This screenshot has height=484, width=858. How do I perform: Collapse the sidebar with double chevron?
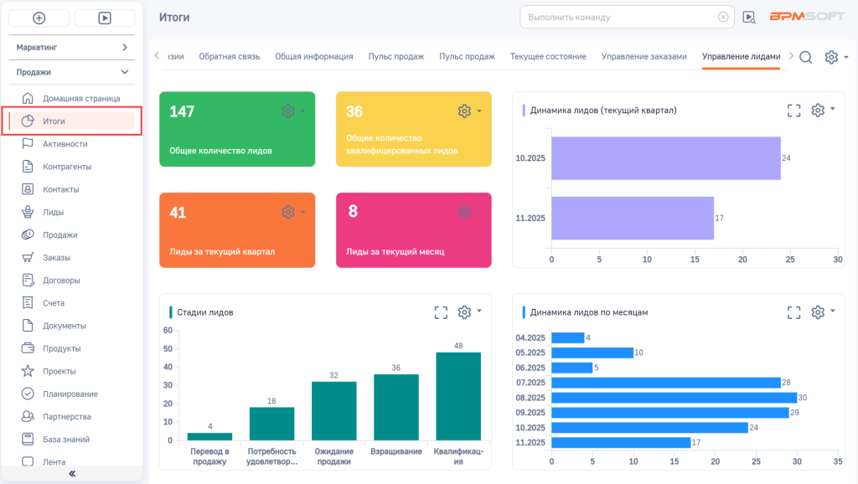(x=72, y=474)
